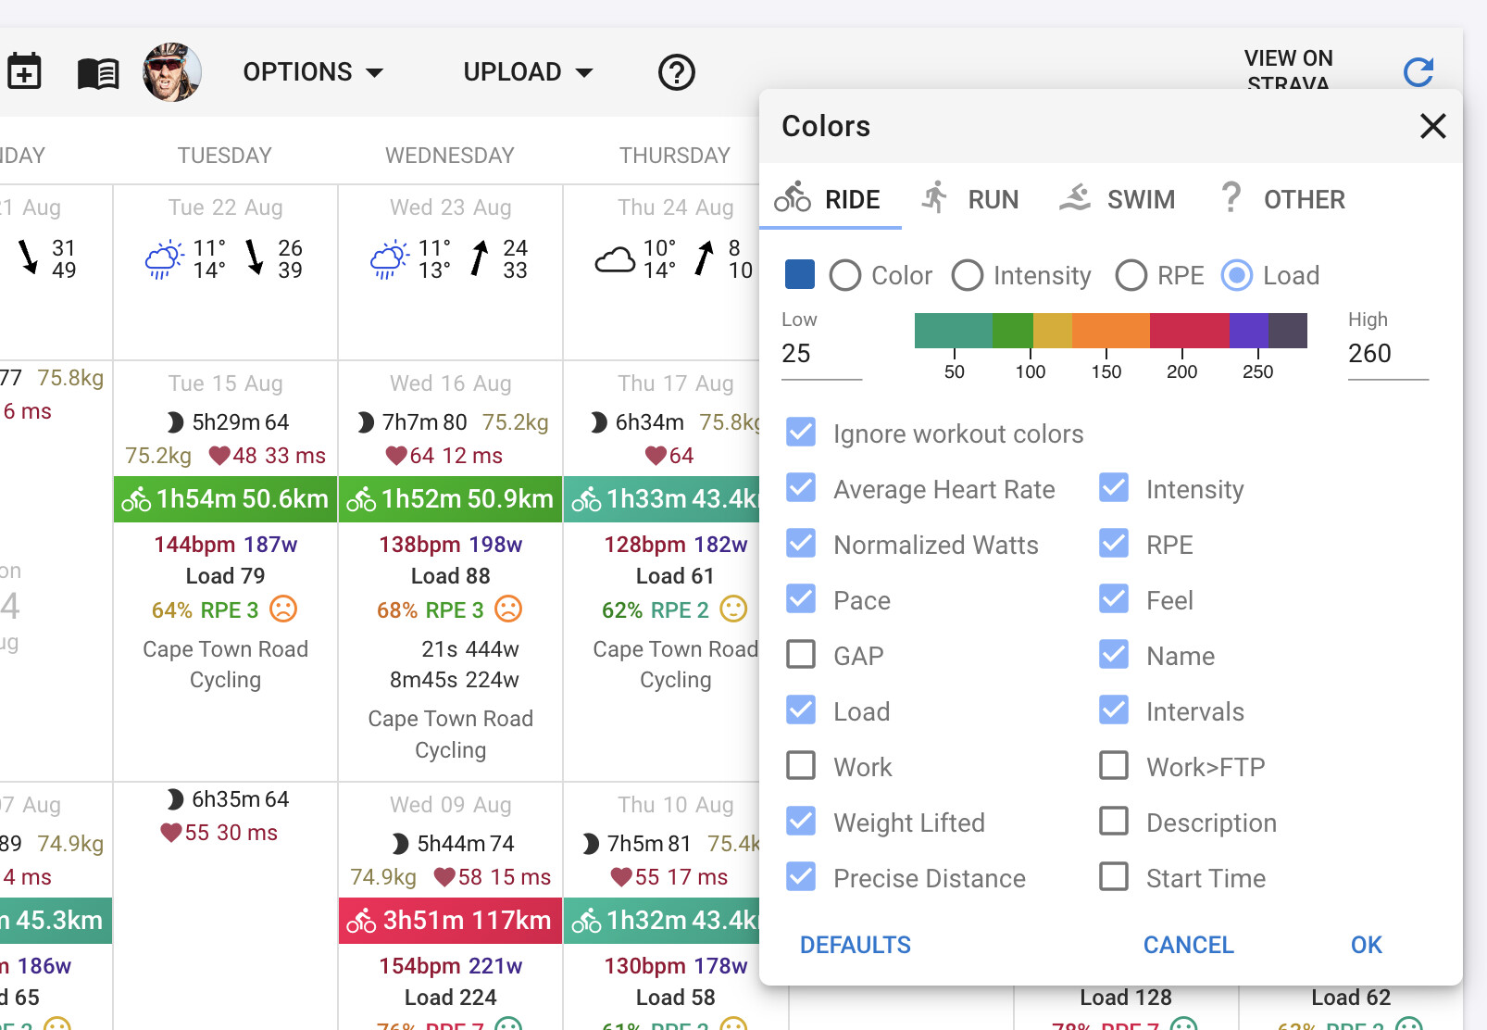Image resolution: width=1487 pixels, height=1030 pixels.
Task: Open the OPTIONS dropdown menu
Action: pyautogui.click(x=313, y=72)
